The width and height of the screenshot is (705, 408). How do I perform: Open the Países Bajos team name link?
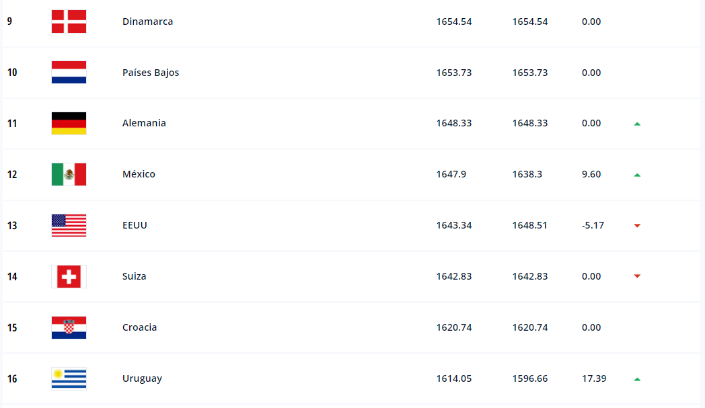click(x=149, y=72)
